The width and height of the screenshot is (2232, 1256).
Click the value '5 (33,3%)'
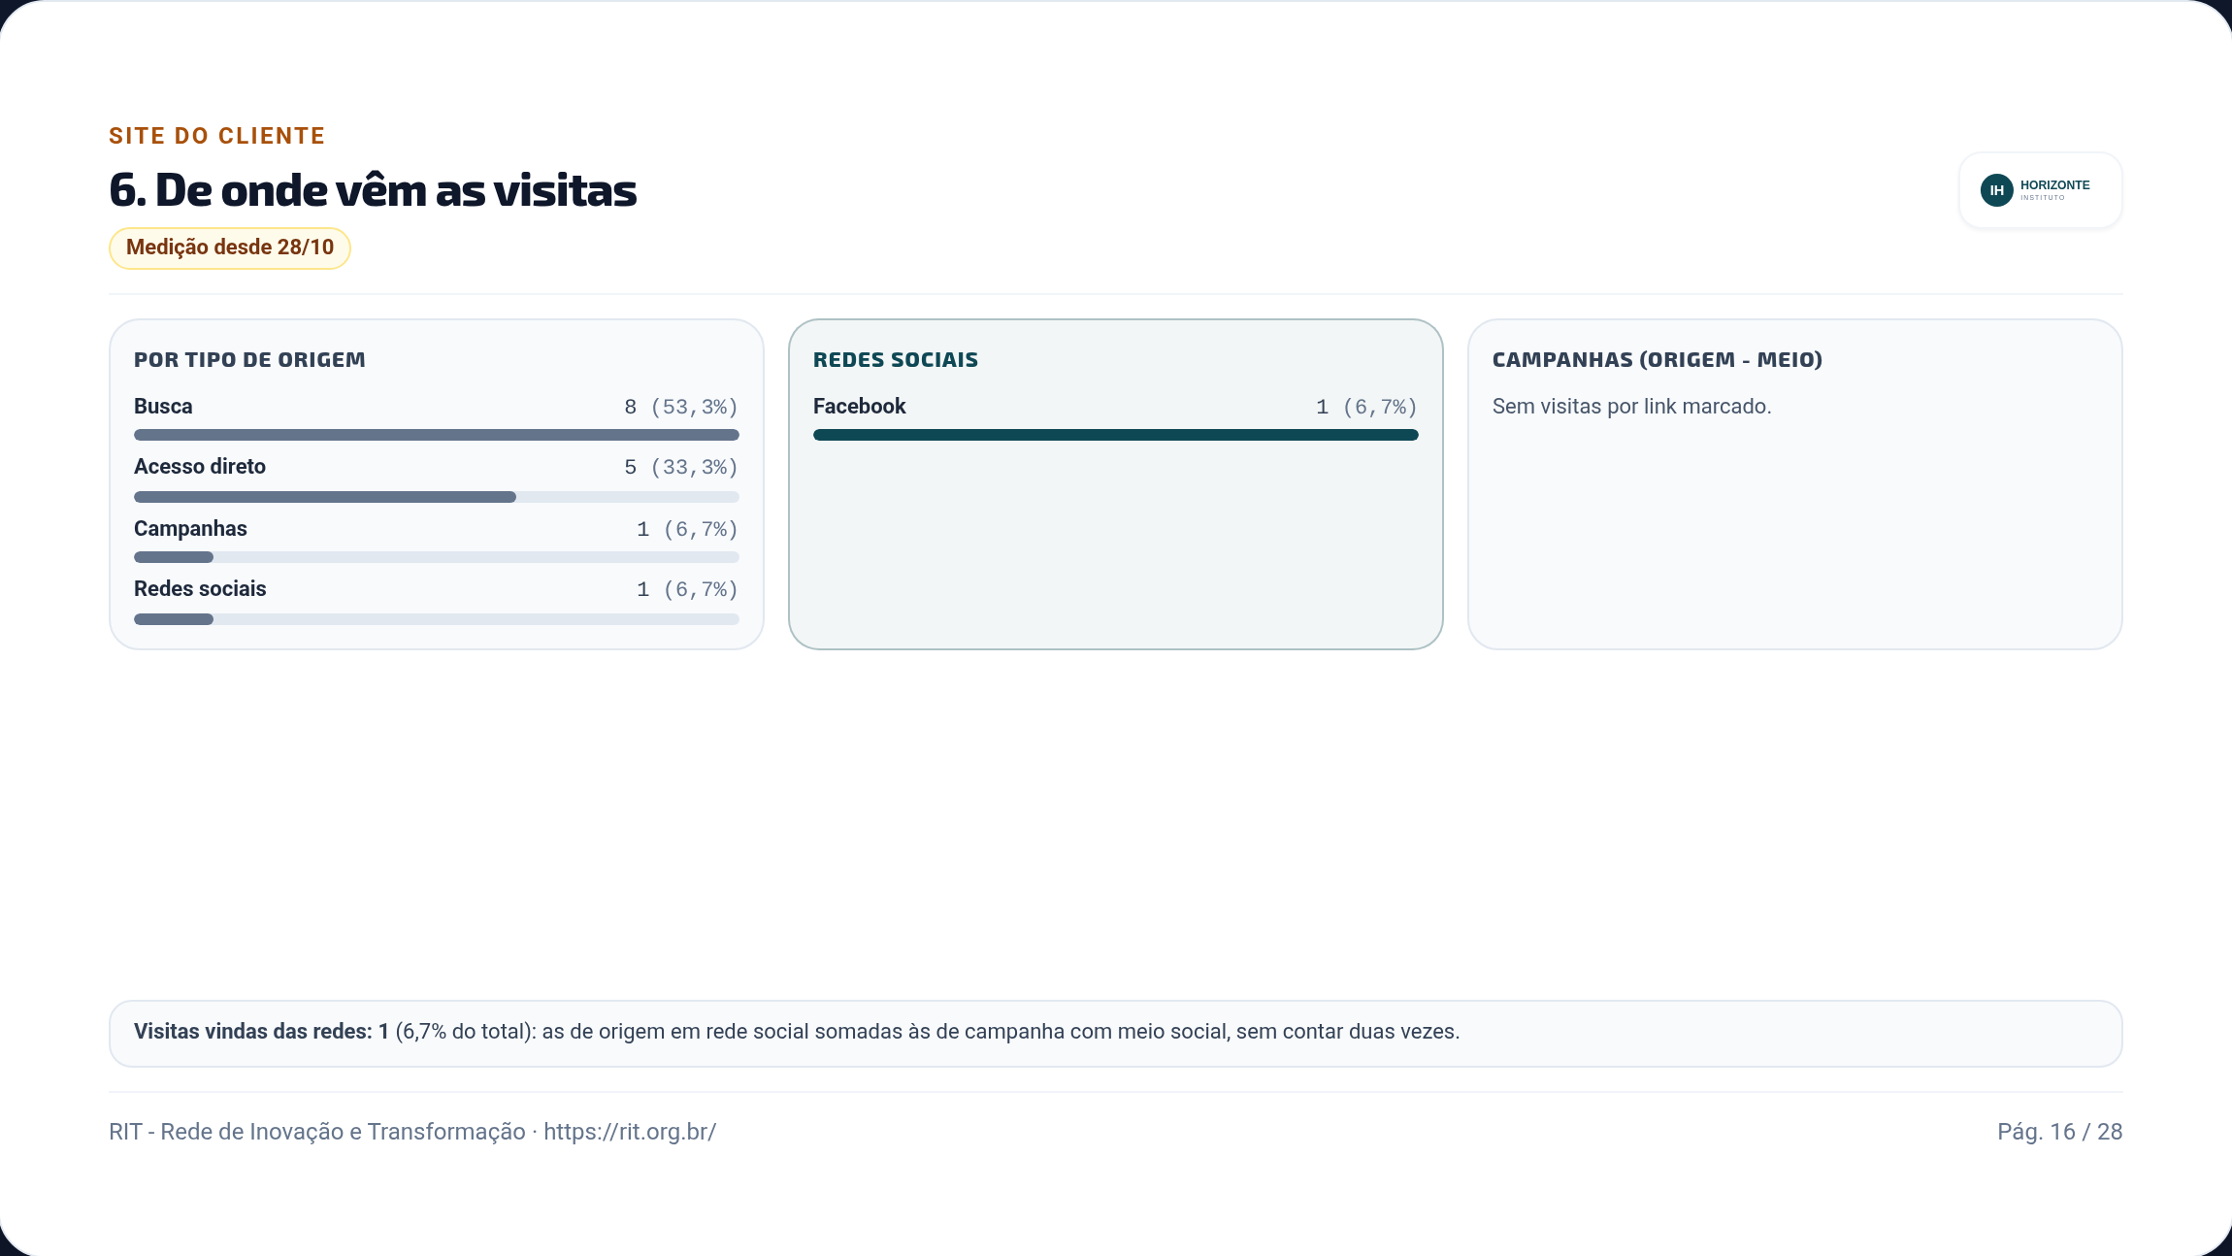(x=681, y=467)
